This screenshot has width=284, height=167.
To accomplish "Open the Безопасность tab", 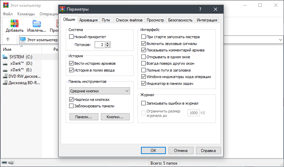I will coord(180,20).
